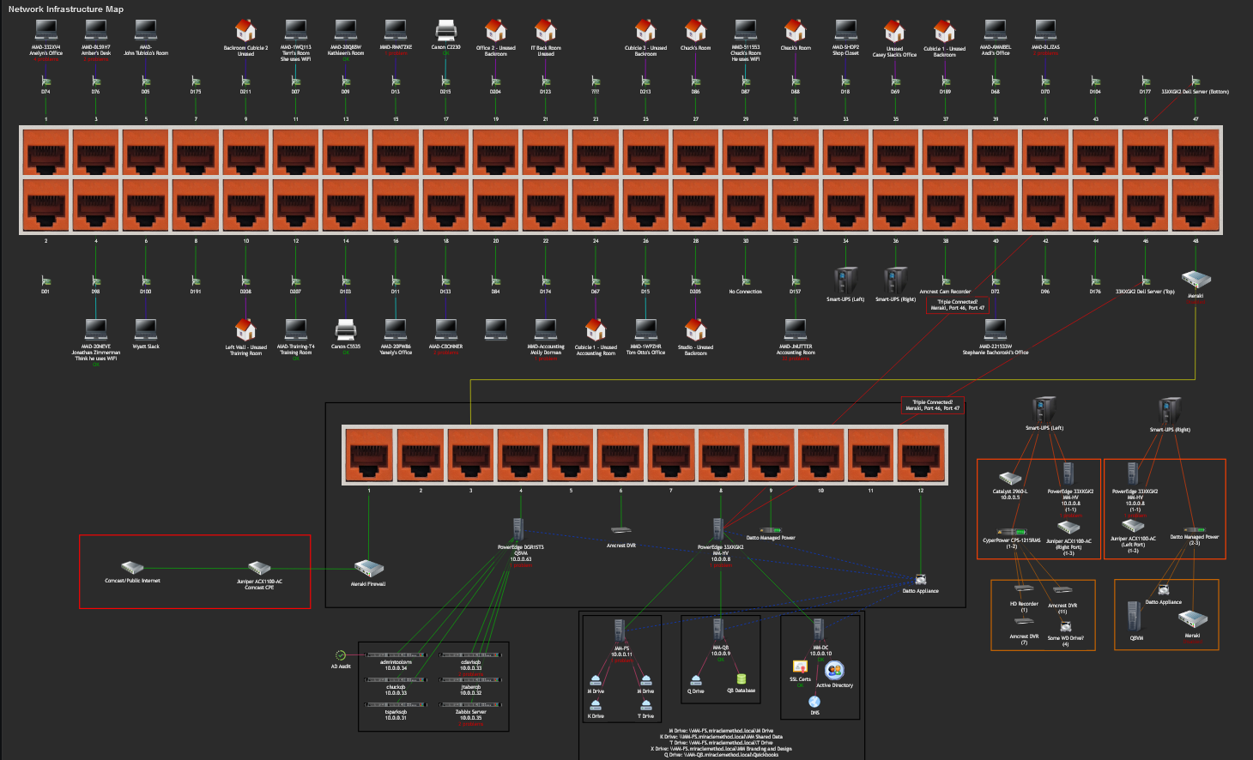Image resolution: width=1253 pixels, height=760 pixels.
Task: Select the MM-QB server icon
Action: coord(719,629)
